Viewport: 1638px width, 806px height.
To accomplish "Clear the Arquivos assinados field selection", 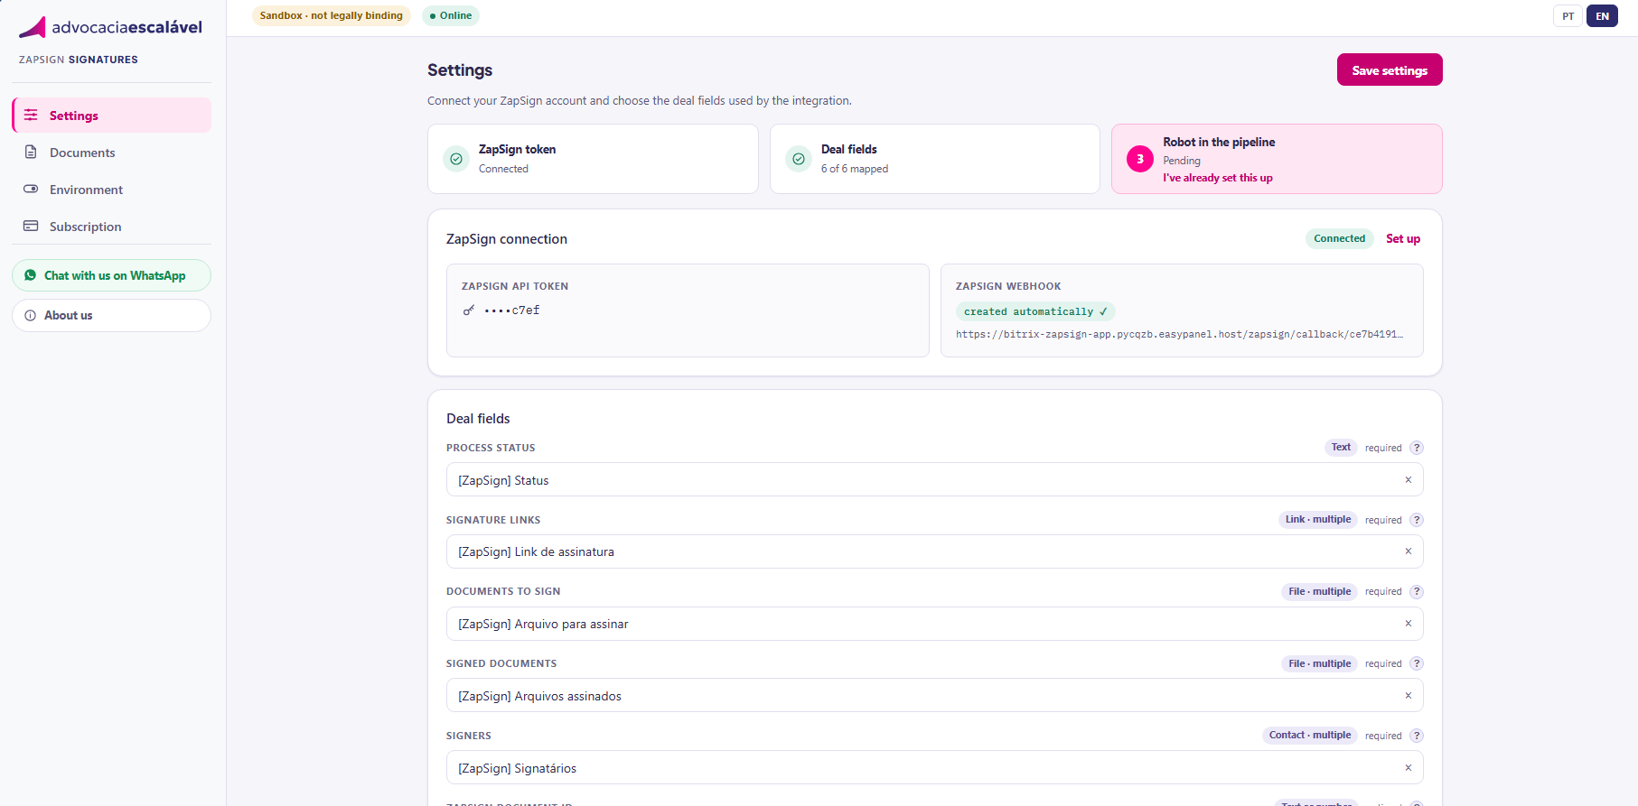I will 1409,696.
